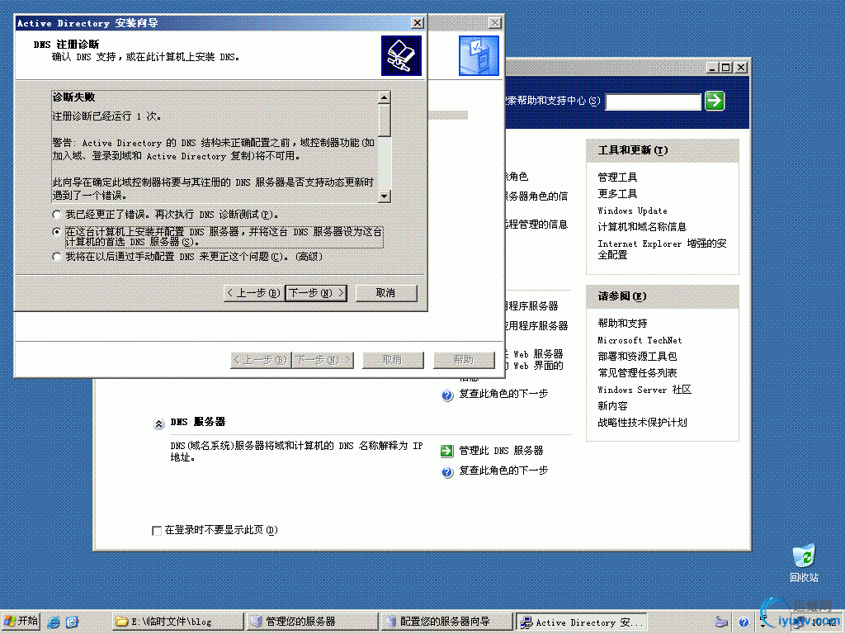This screenshot has width=845, height=634.
Task: Collapse the DNS 服务器 section chevron
Action: [x=158, y=423]
